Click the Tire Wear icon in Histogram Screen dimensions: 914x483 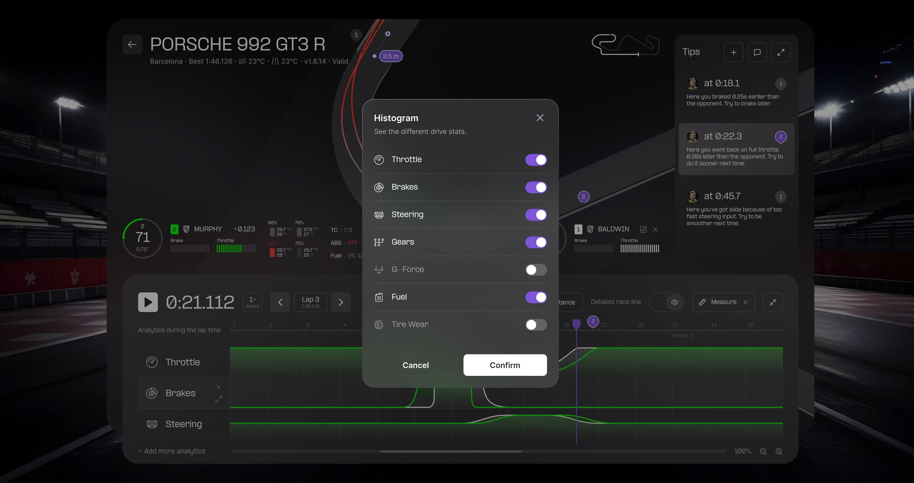(379, 325)
